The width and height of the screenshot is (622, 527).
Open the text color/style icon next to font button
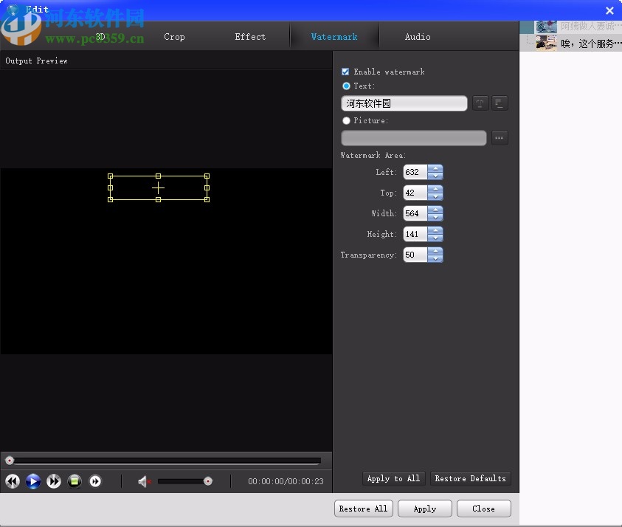pos(500,103)
